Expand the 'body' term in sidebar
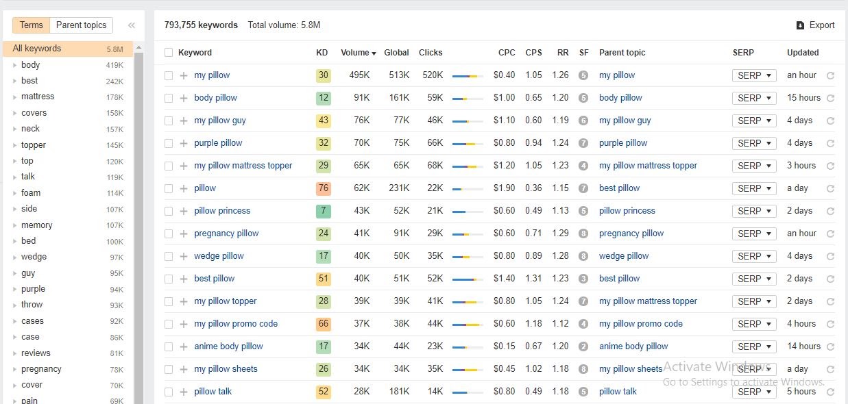 coord(14,65)
